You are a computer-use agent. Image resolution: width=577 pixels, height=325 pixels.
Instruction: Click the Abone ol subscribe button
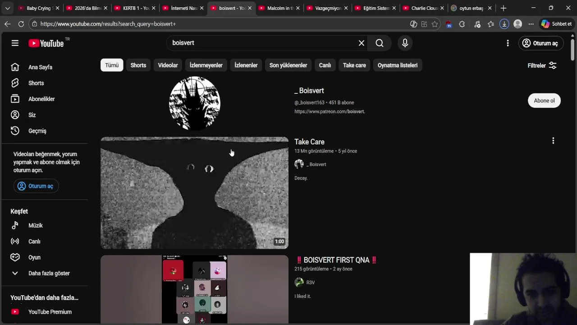pos(544,101)
